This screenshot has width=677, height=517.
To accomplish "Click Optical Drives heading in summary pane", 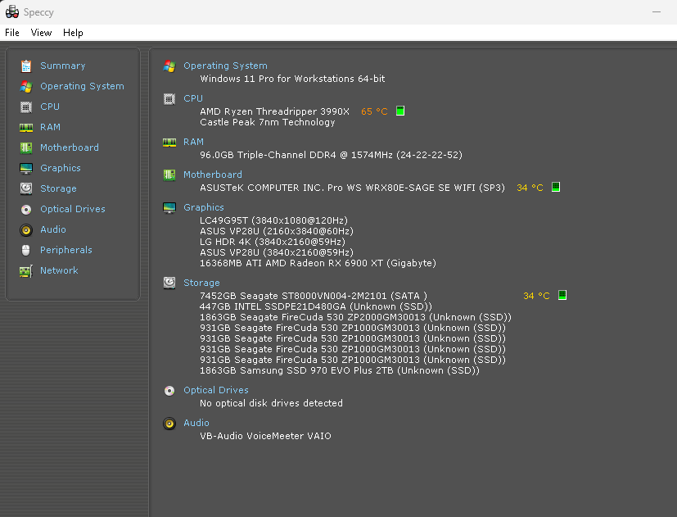I will pos(216,390).
